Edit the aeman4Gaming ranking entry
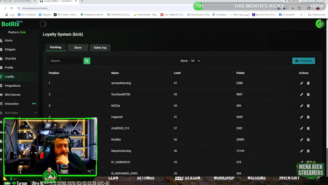This screenshot has height=185, width=328. point(302,83)
